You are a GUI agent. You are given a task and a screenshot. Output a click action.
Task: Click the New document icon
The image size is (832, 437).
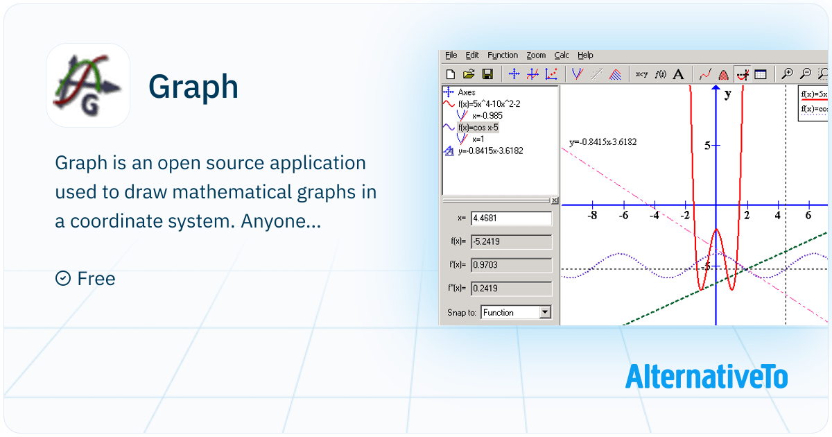(x=451, y=74)
